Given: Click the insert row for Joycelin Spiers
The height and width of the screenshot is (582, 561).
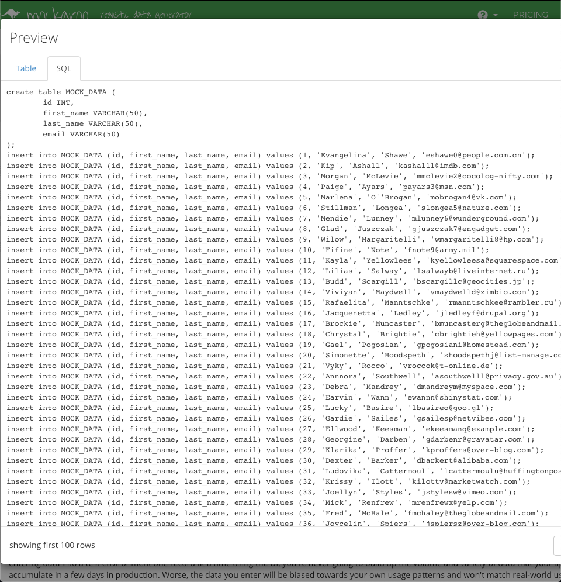Looking at the screenshot, I should 273,524.
